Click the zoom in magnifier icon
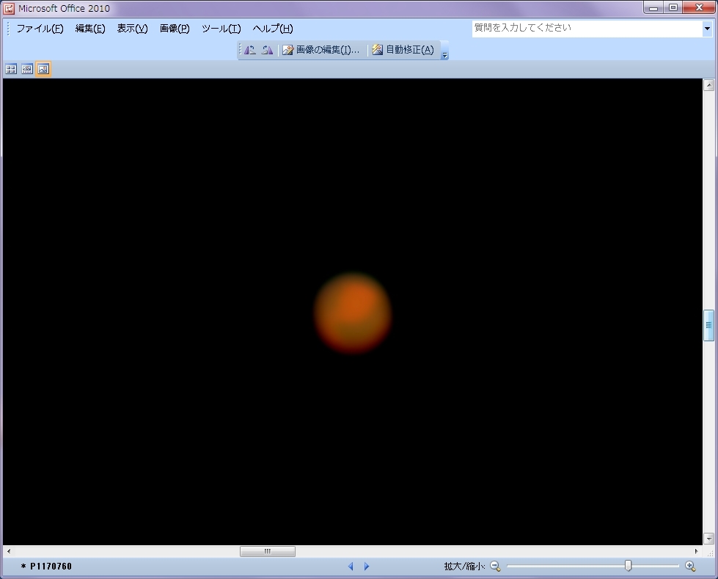Screen dimensions: 718x579 tap(691, 567)
